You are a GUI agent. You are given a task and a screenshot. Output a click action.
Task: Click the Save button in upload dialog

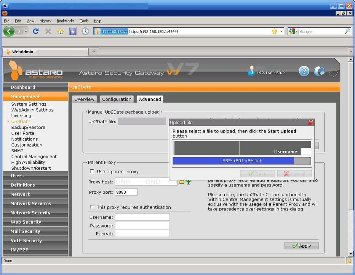coord(257,174)
